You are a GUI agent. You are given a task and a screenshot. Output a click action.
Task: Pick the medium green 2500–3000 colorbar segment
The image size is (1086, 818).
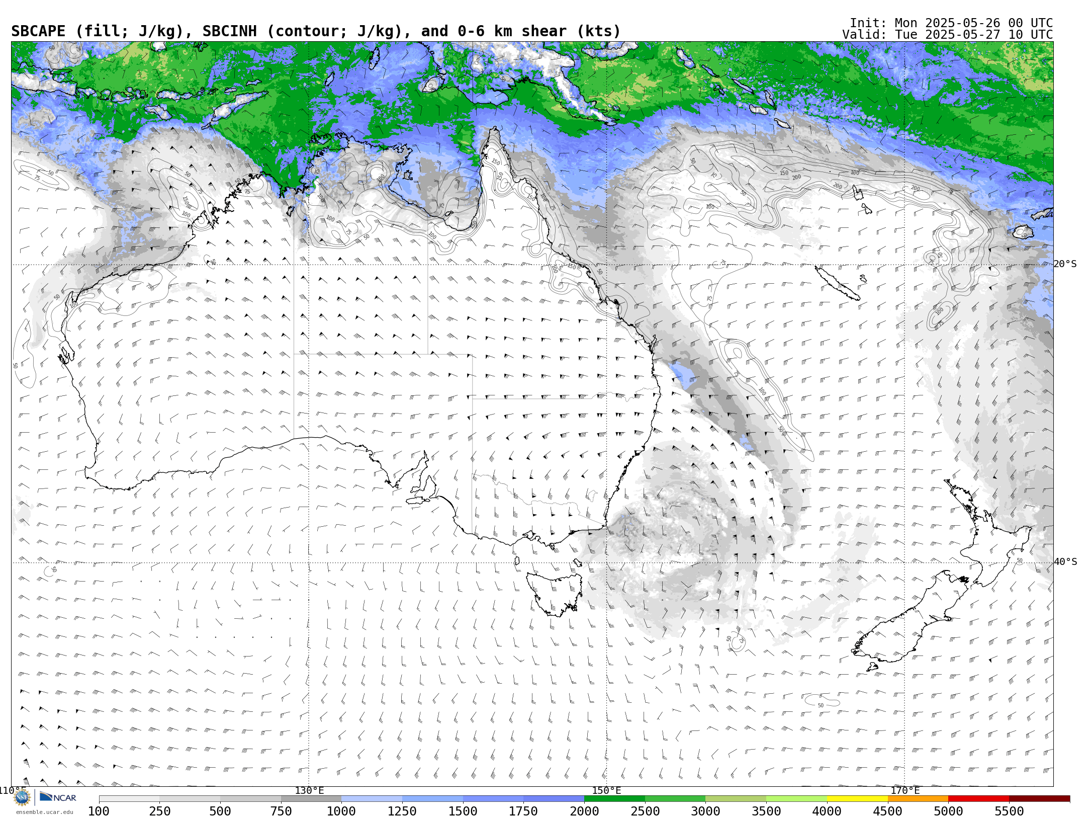click(675, 799)
